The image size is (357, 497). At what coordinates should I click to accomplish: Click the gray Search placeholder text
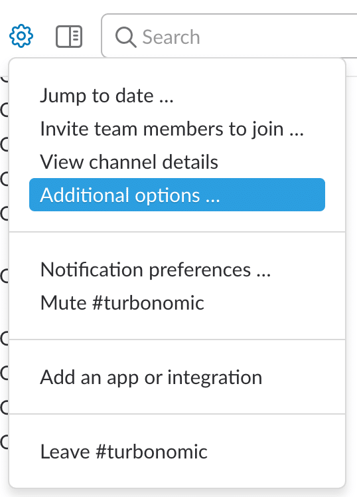171,37
